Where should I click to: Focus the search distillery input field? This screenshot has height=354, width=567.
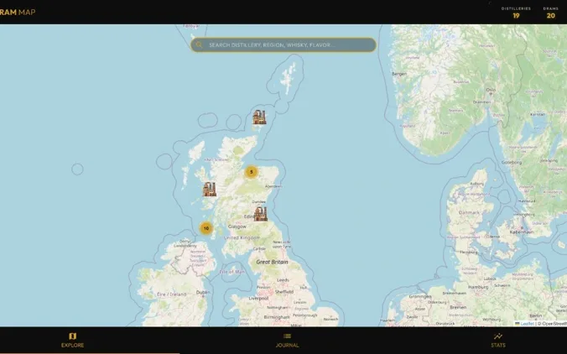coord(283,44)
